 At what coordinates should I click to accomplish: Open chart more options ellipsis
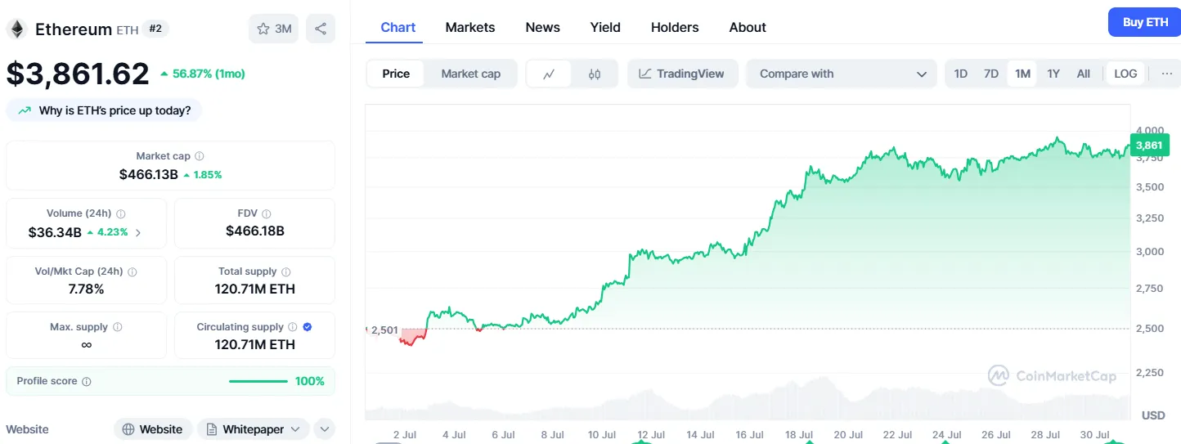point(1166,74)
